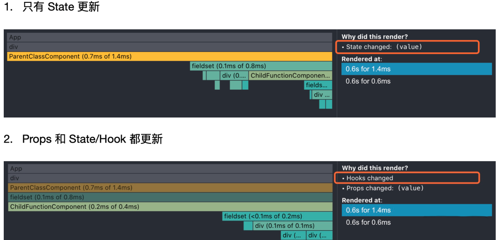Click the 'Props changed: (value)' entry
This screenshot has height=240, width=497.
(385, 188)
